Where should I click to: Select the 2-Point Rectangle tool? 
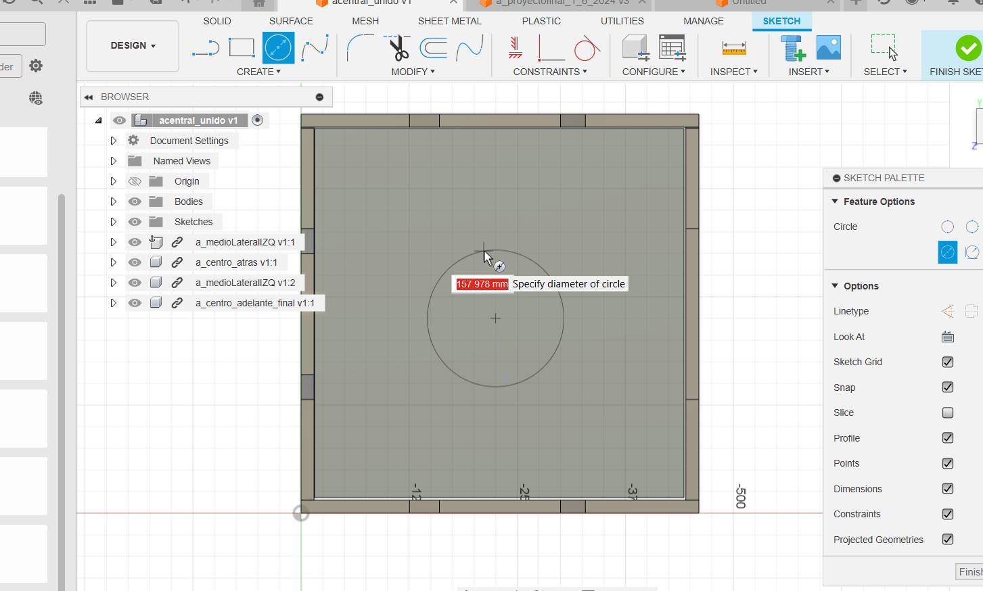[x=242, y=48]
